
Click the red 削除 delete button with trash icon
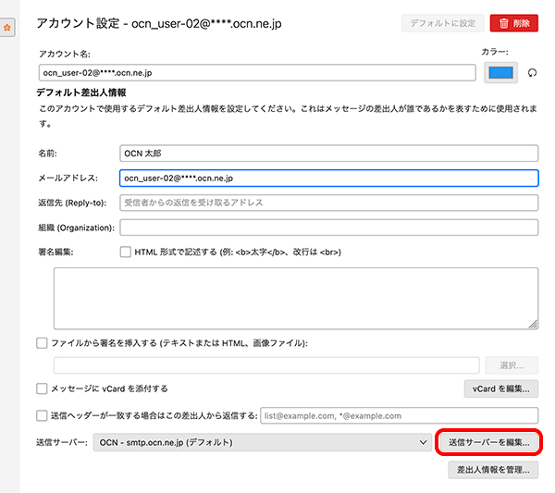pyautogui.click(x=514, y=23)
